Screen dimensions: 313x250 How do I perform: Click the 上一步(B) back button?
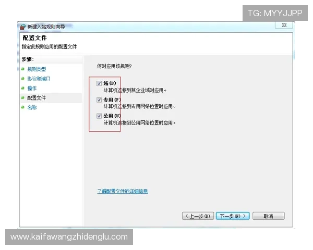[x=198, y=216]
